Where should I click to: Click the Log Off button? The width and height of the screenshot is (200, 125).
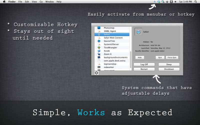point(144,64)
